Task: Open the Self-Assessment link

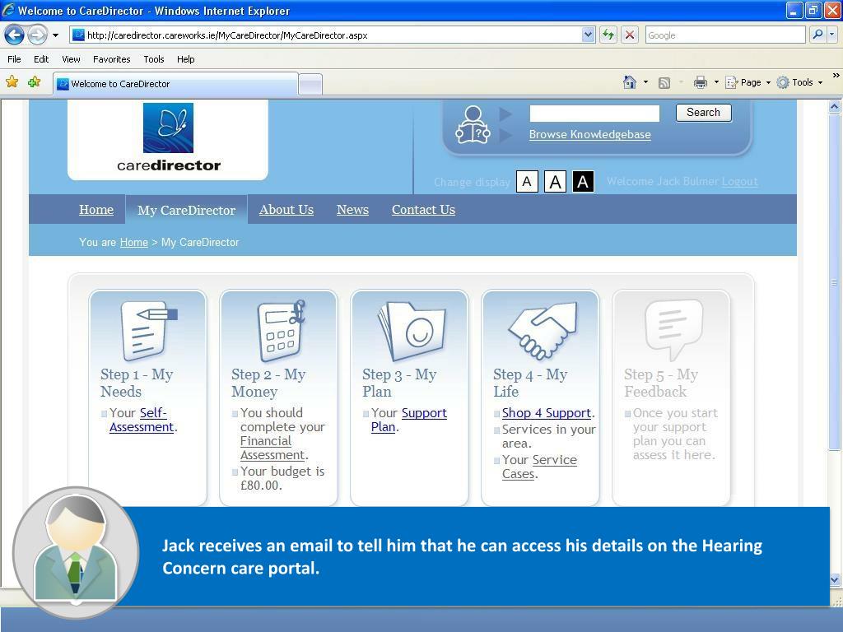Action: pyautogui.click(x=142, y=420)
